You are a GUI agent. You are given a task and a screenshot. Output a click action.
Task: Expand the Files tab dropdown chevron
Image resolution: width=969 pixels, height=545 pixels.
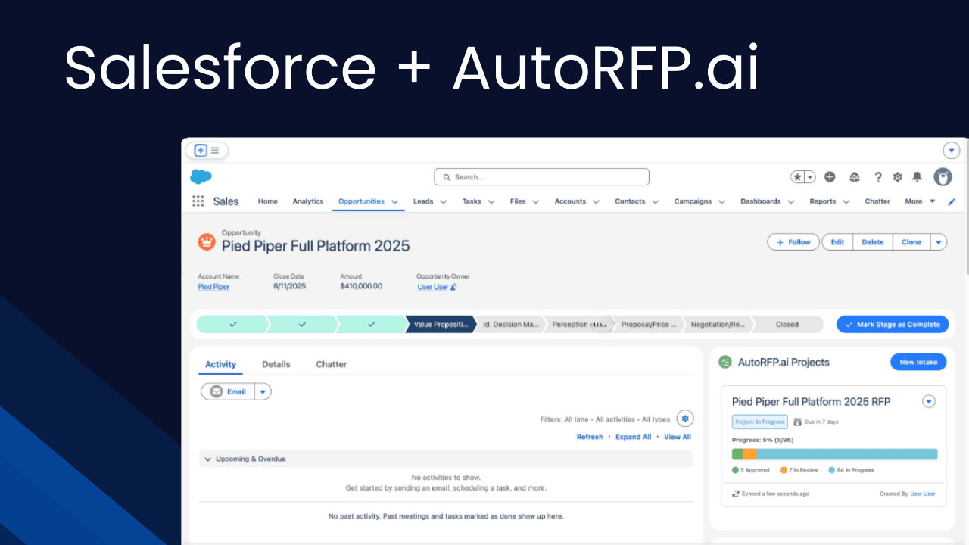click(535, 202)
